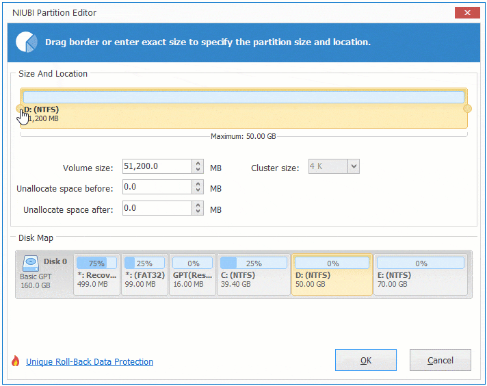Click the pie chart partition icon in header

click(27, 42)
